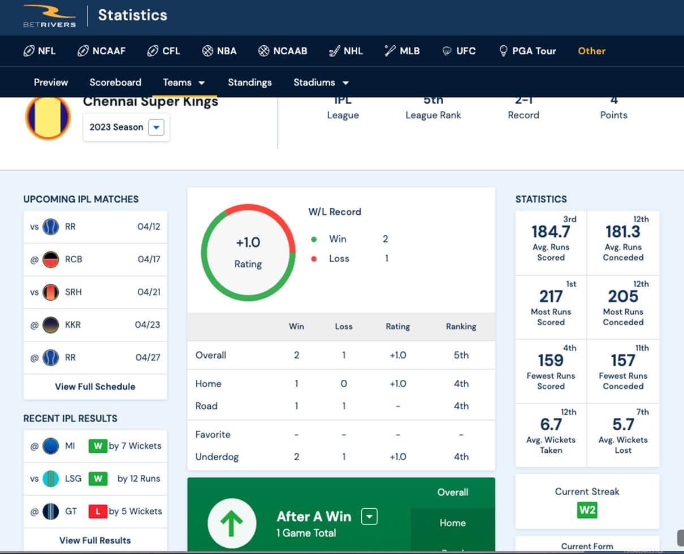
Task: Click the green Win legend dot
Action: pyautogui.click(x=314, y=239)
